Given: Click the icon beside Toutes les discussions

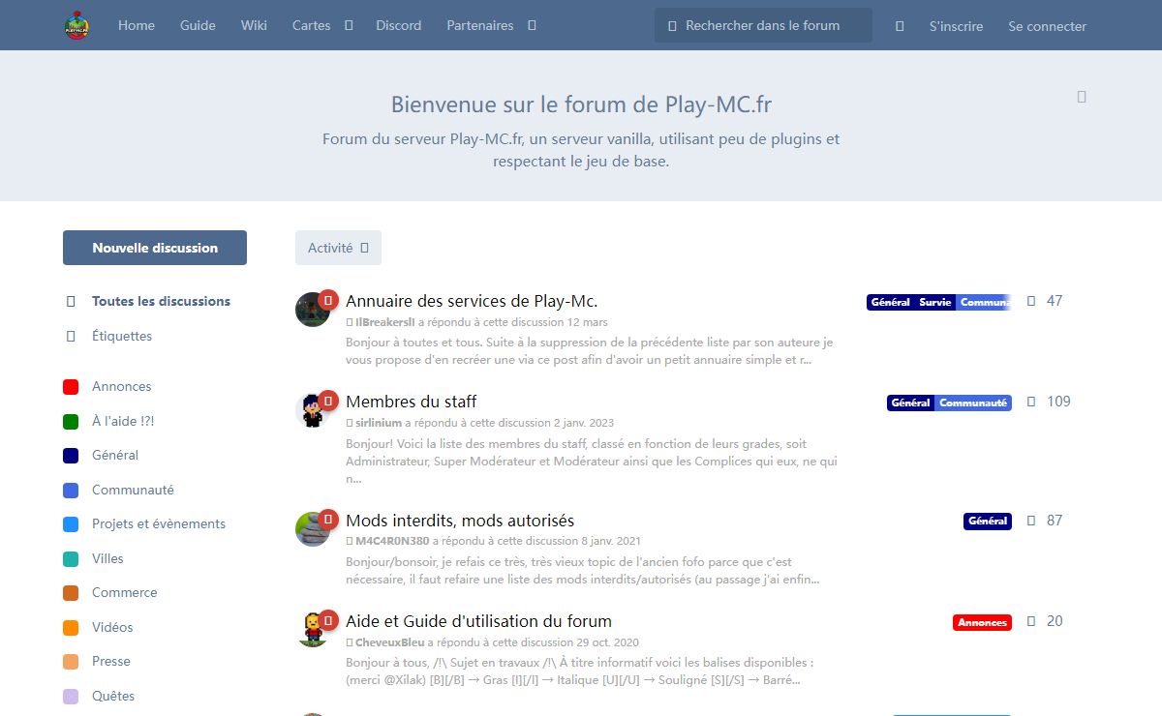Looking at the screenshot, I should click(71, 302).
